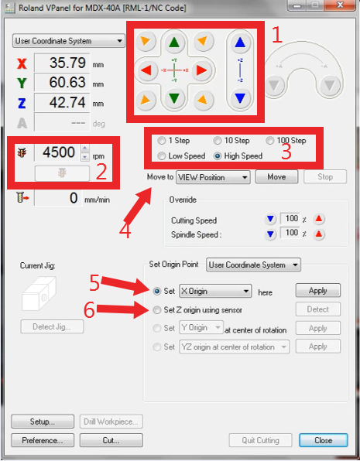
Task: Select the Set X Origin here radio
Action: [x=157, y=291]
